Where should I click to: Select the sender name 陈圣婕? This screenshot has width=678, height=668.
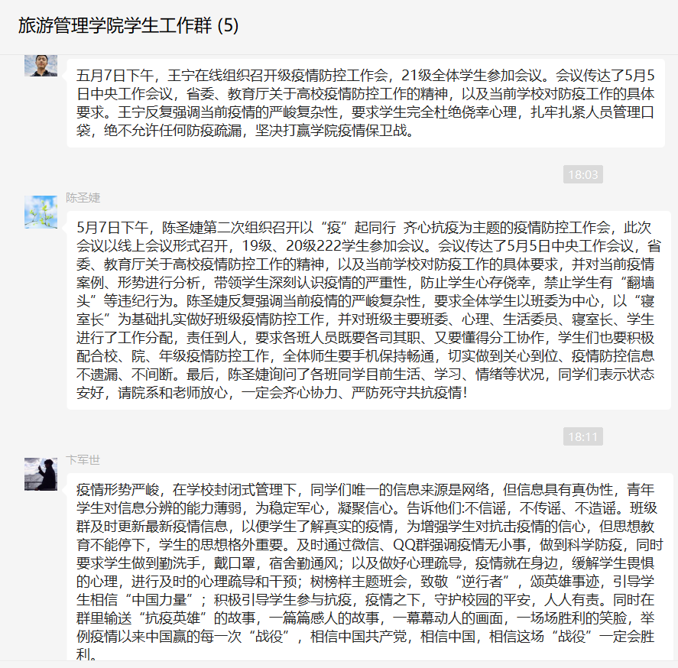pos(83,198)
